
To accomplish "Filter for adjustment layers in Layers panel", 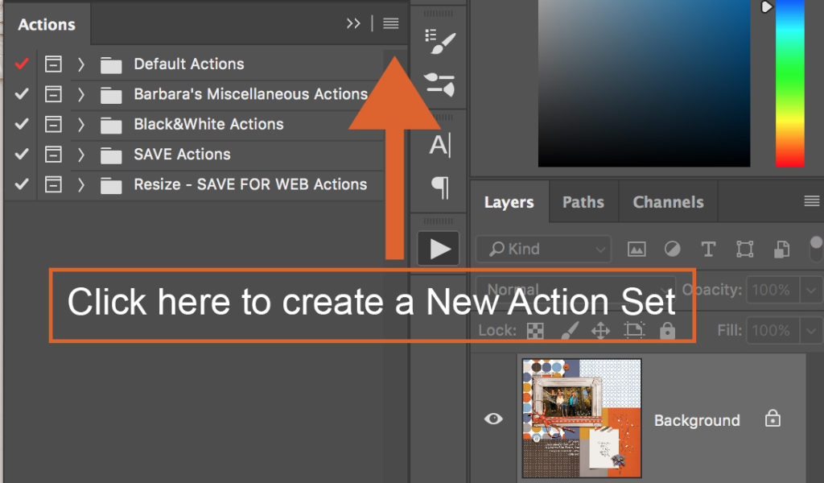I will click(x=672, y=250).
